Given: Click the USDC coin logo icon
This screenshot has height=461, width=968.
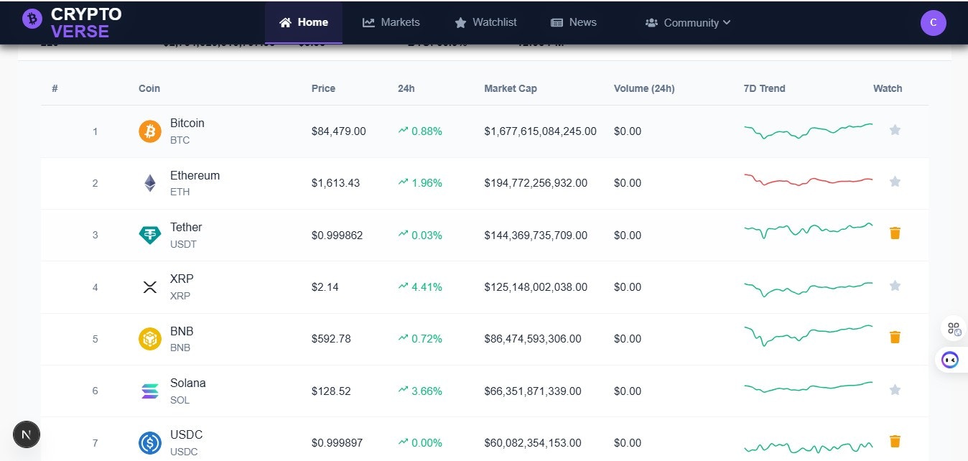Looking at the screenshot, I should tap(150, 443).
